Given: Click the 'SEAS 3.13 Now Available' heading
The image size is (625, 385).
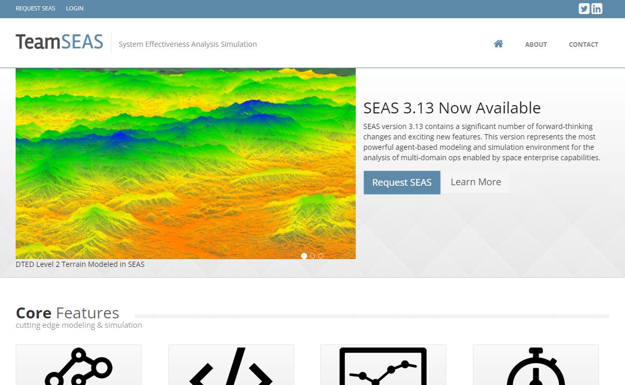Looking at the screenshot, I should [452, 108].
